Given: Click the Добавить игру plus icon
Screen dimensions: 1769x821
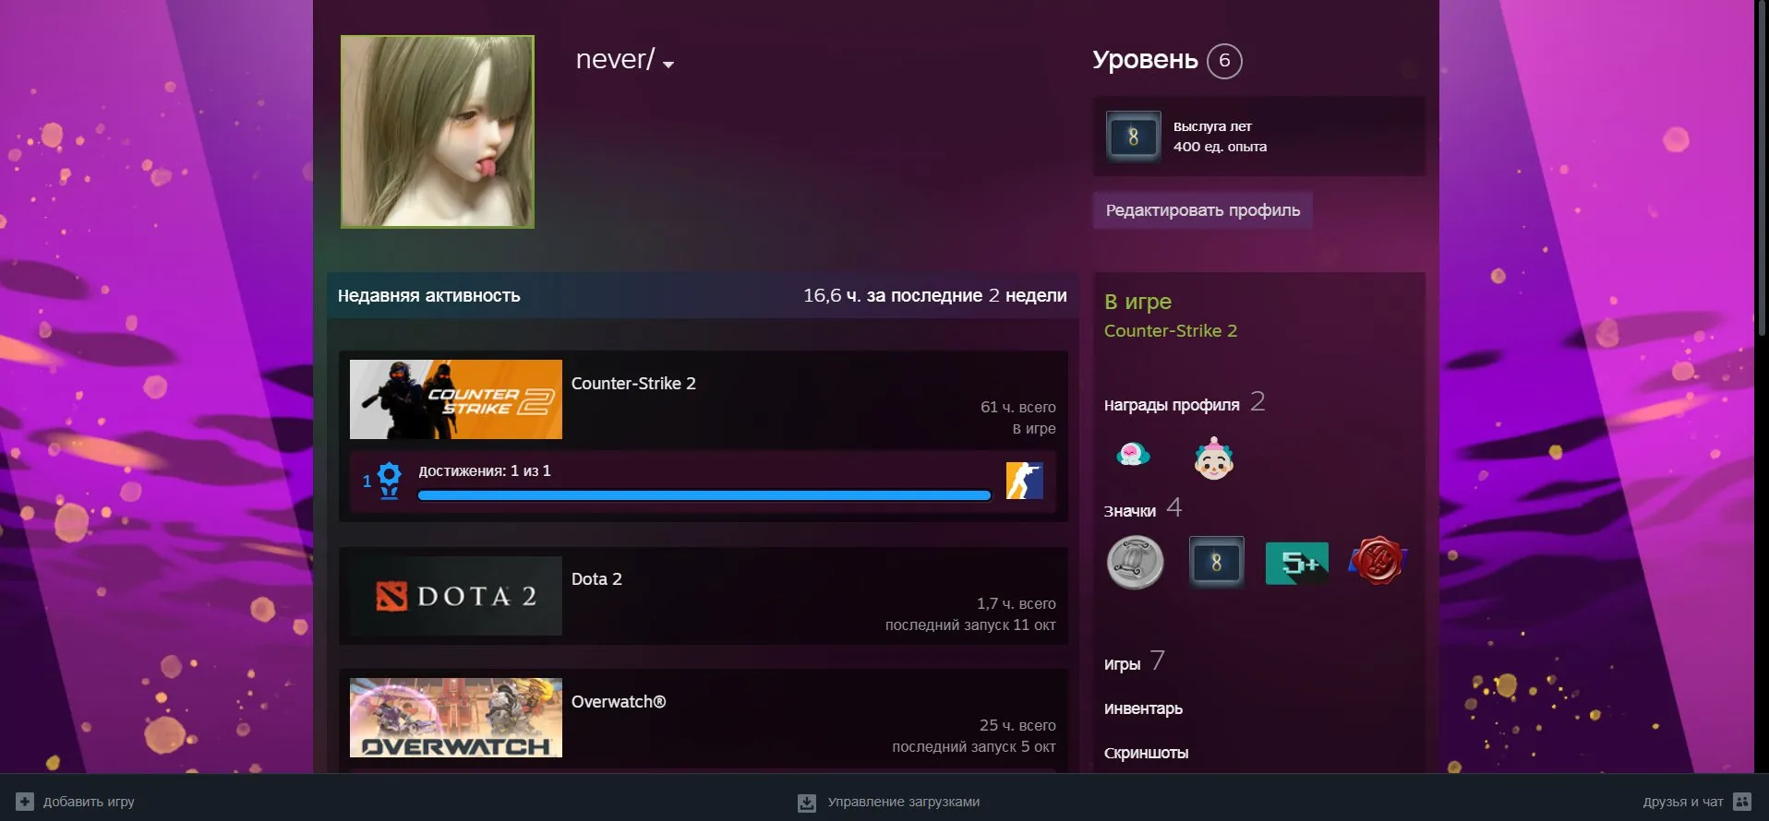Looking at the screenshot, I should (25, 802).
